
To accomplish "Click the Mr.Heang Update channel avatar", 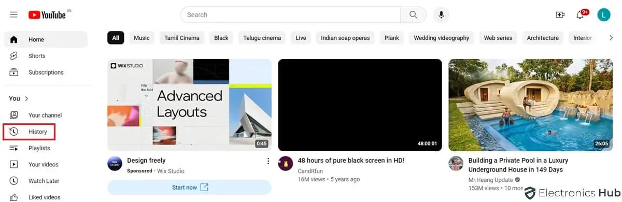I will pos(456,163).
